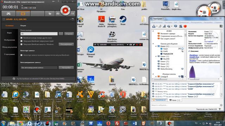Click the Открыть button in Bandicam
The width and height of the screenshot is (225, 126).
[69, 34]
